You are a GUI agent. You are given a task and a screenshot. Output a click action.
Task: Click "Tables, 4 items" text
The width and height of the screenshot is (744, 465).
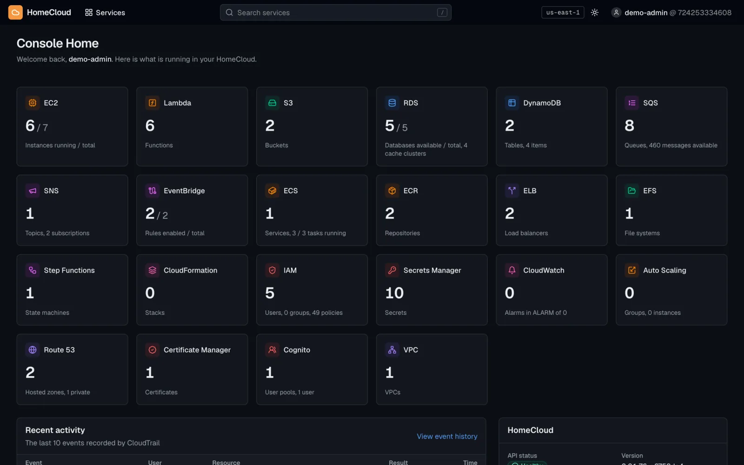pyautogui.click(x=525, y=146)
